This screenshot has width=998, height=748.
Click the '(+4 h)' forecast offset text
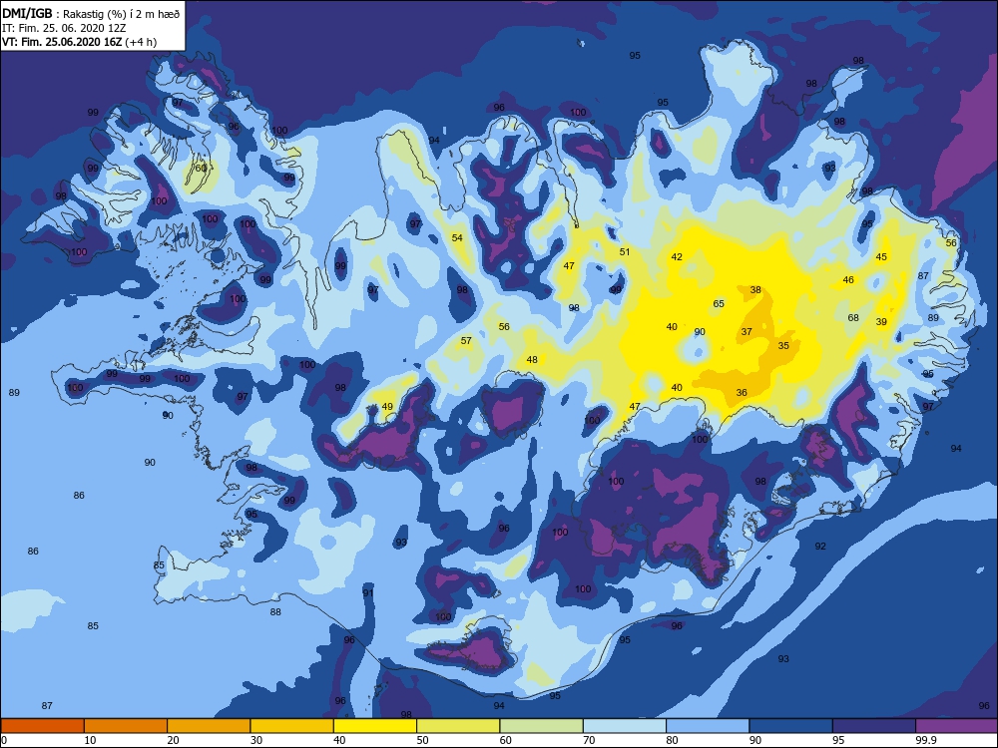click(x=142, y=42)
